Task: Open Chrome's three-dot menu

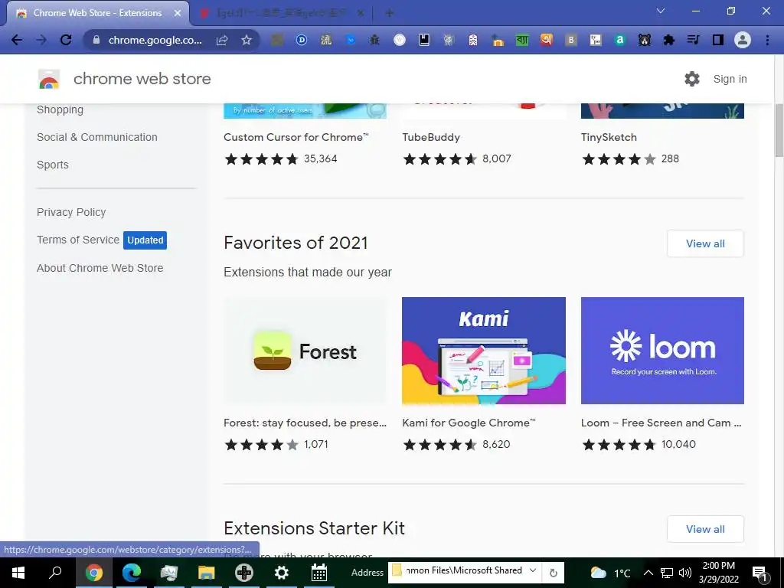Action: point(767,40)
